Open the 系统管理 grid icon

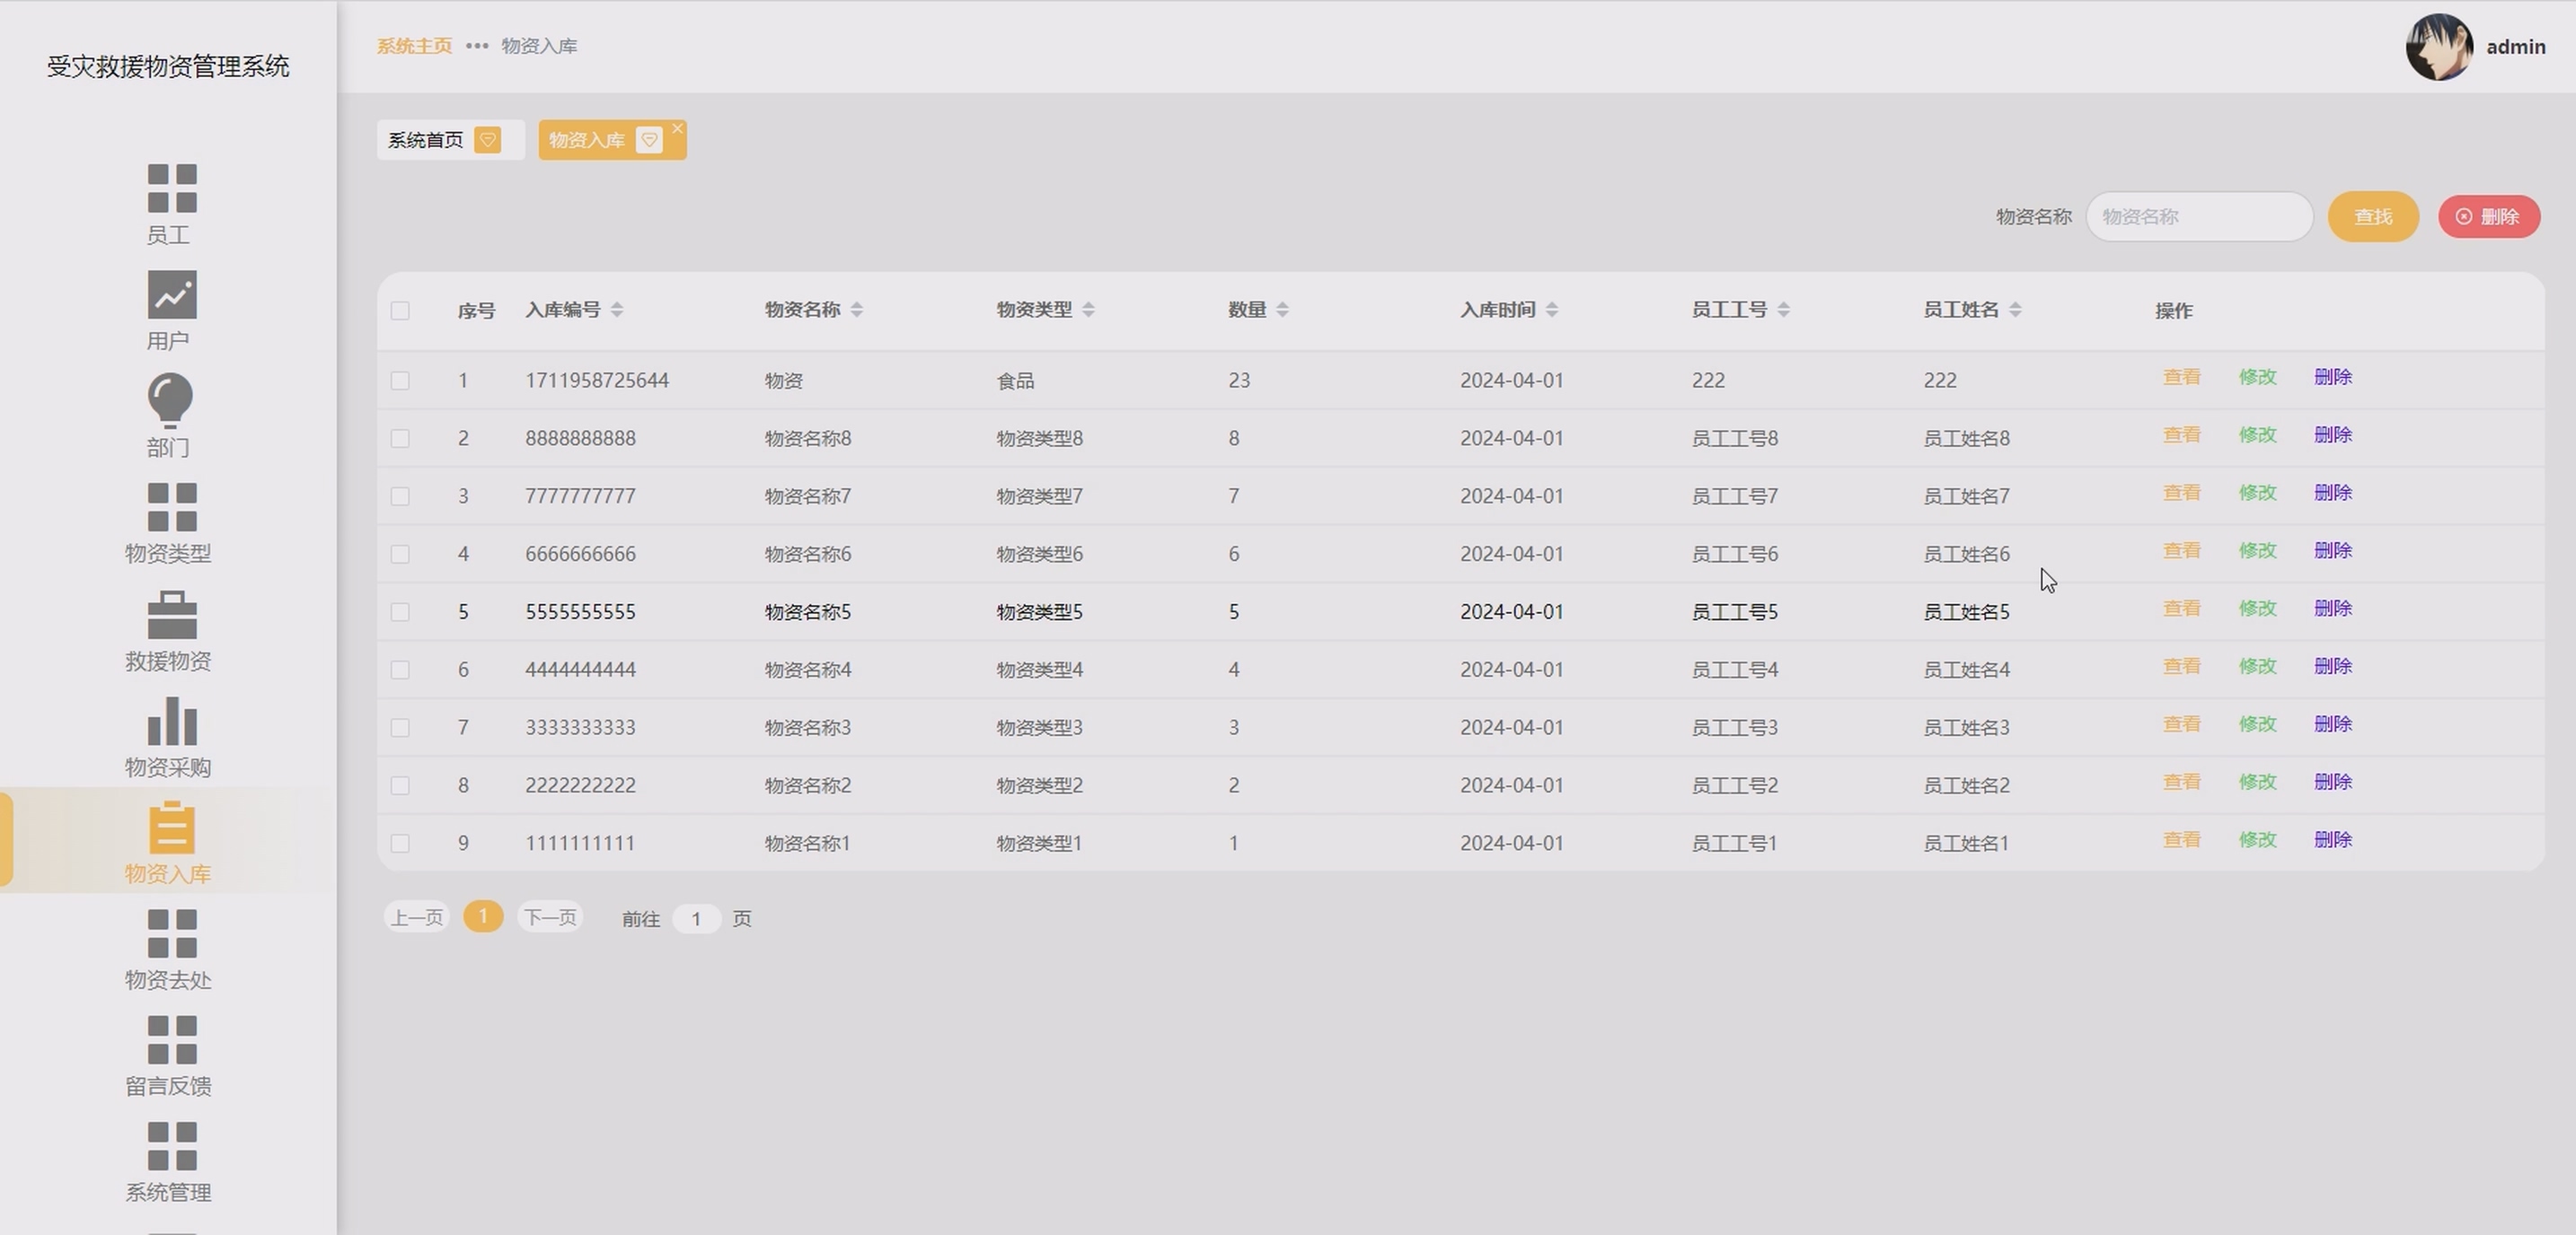click(x=171, y=1146)
